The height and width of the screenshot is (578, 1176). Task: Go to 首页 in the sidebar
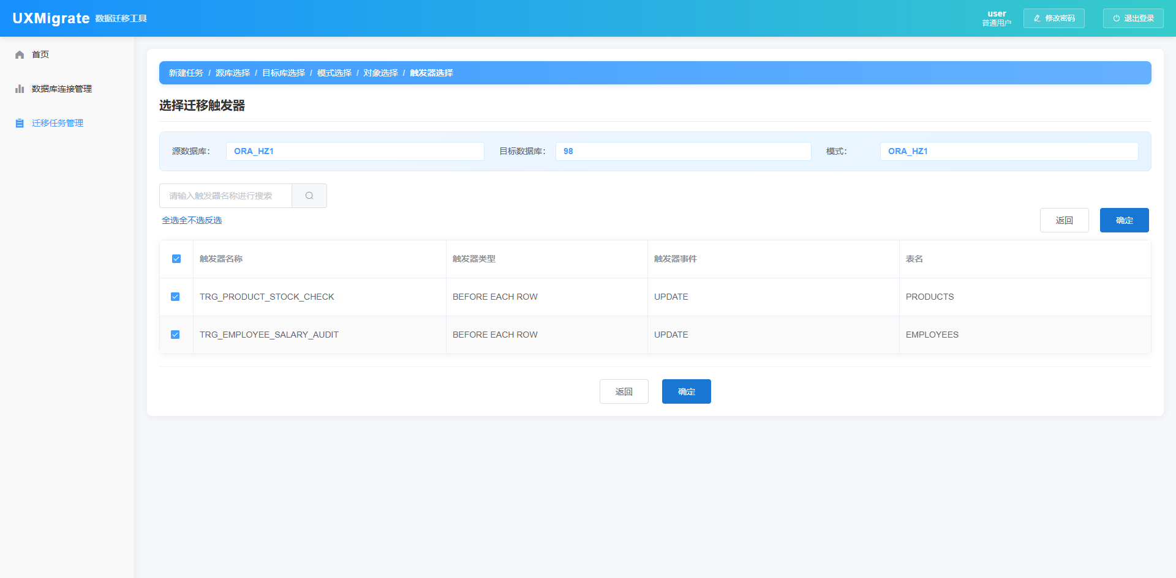[x=40, y=55]
